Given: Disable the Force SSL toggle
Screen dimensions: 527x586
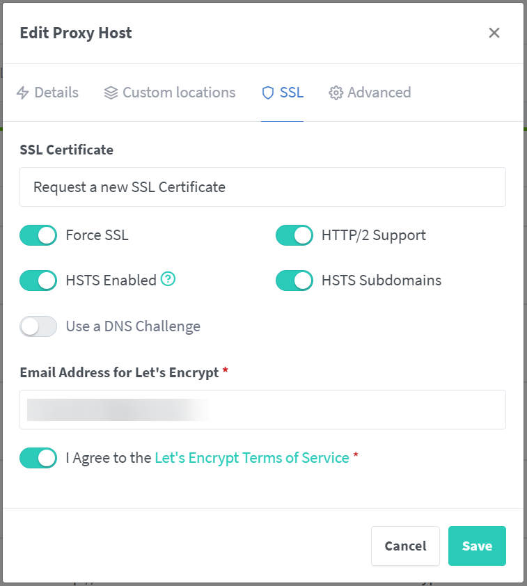Looking at the screenshot, I should pos(38,235).
